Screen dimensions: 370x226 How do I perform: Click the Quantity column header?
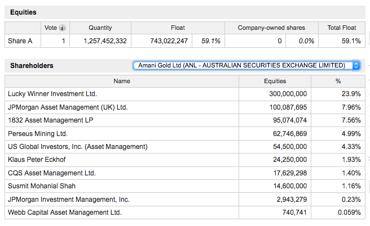coord(100,28)
